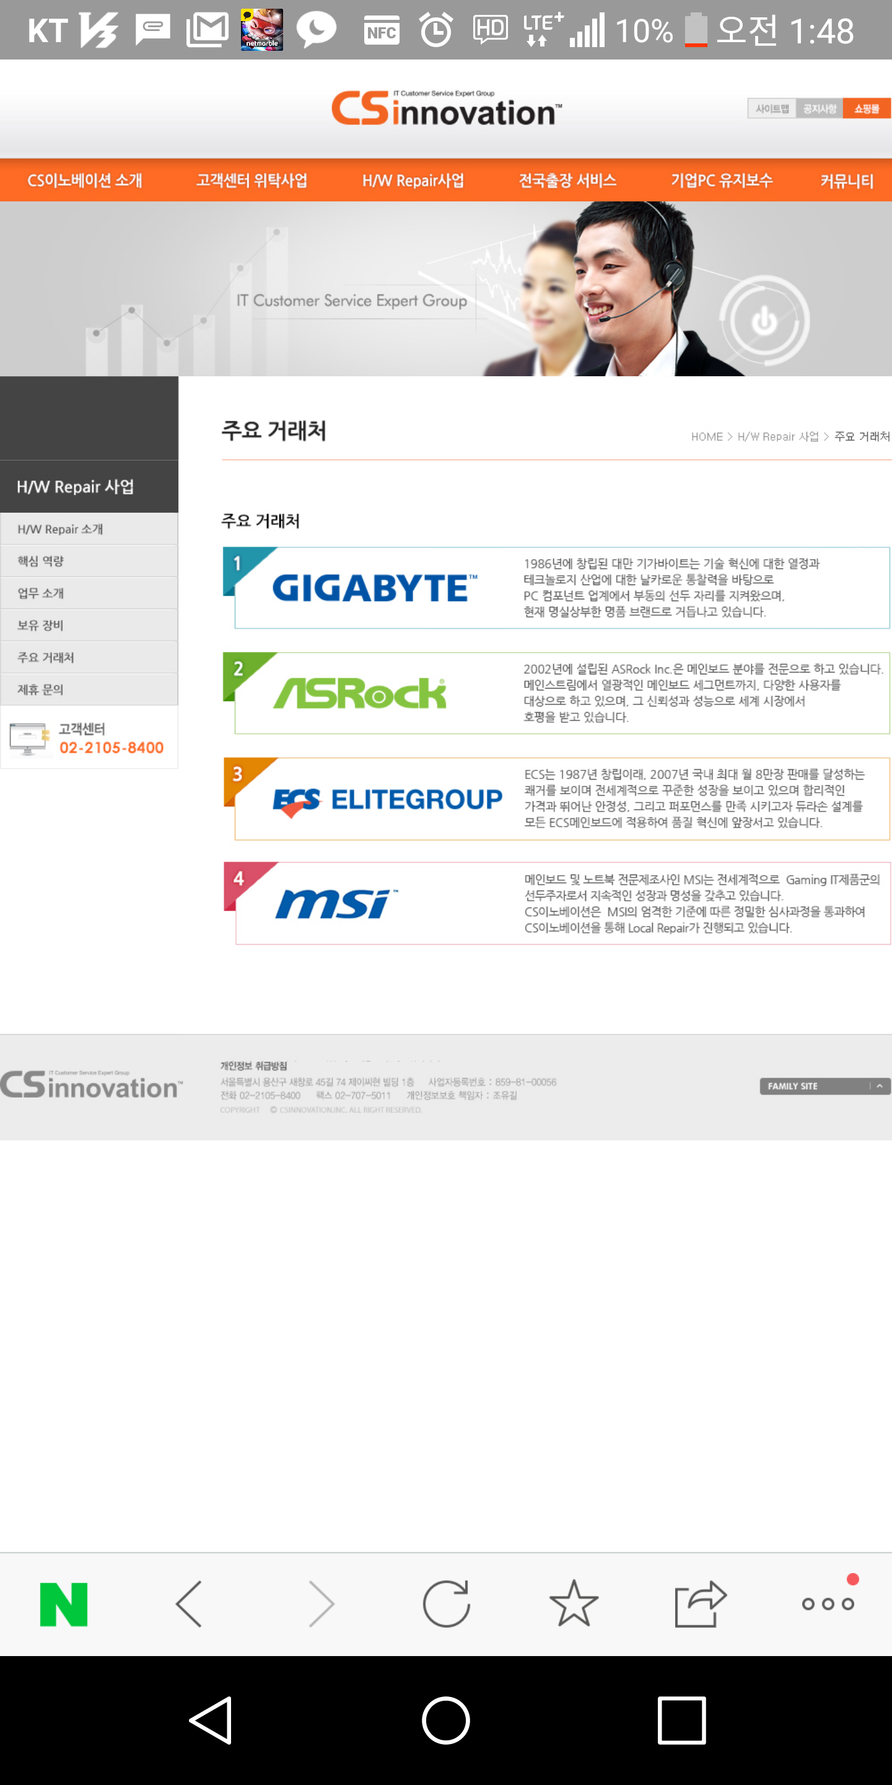Bookmark the page with the star icon

tap(574, 1603)
